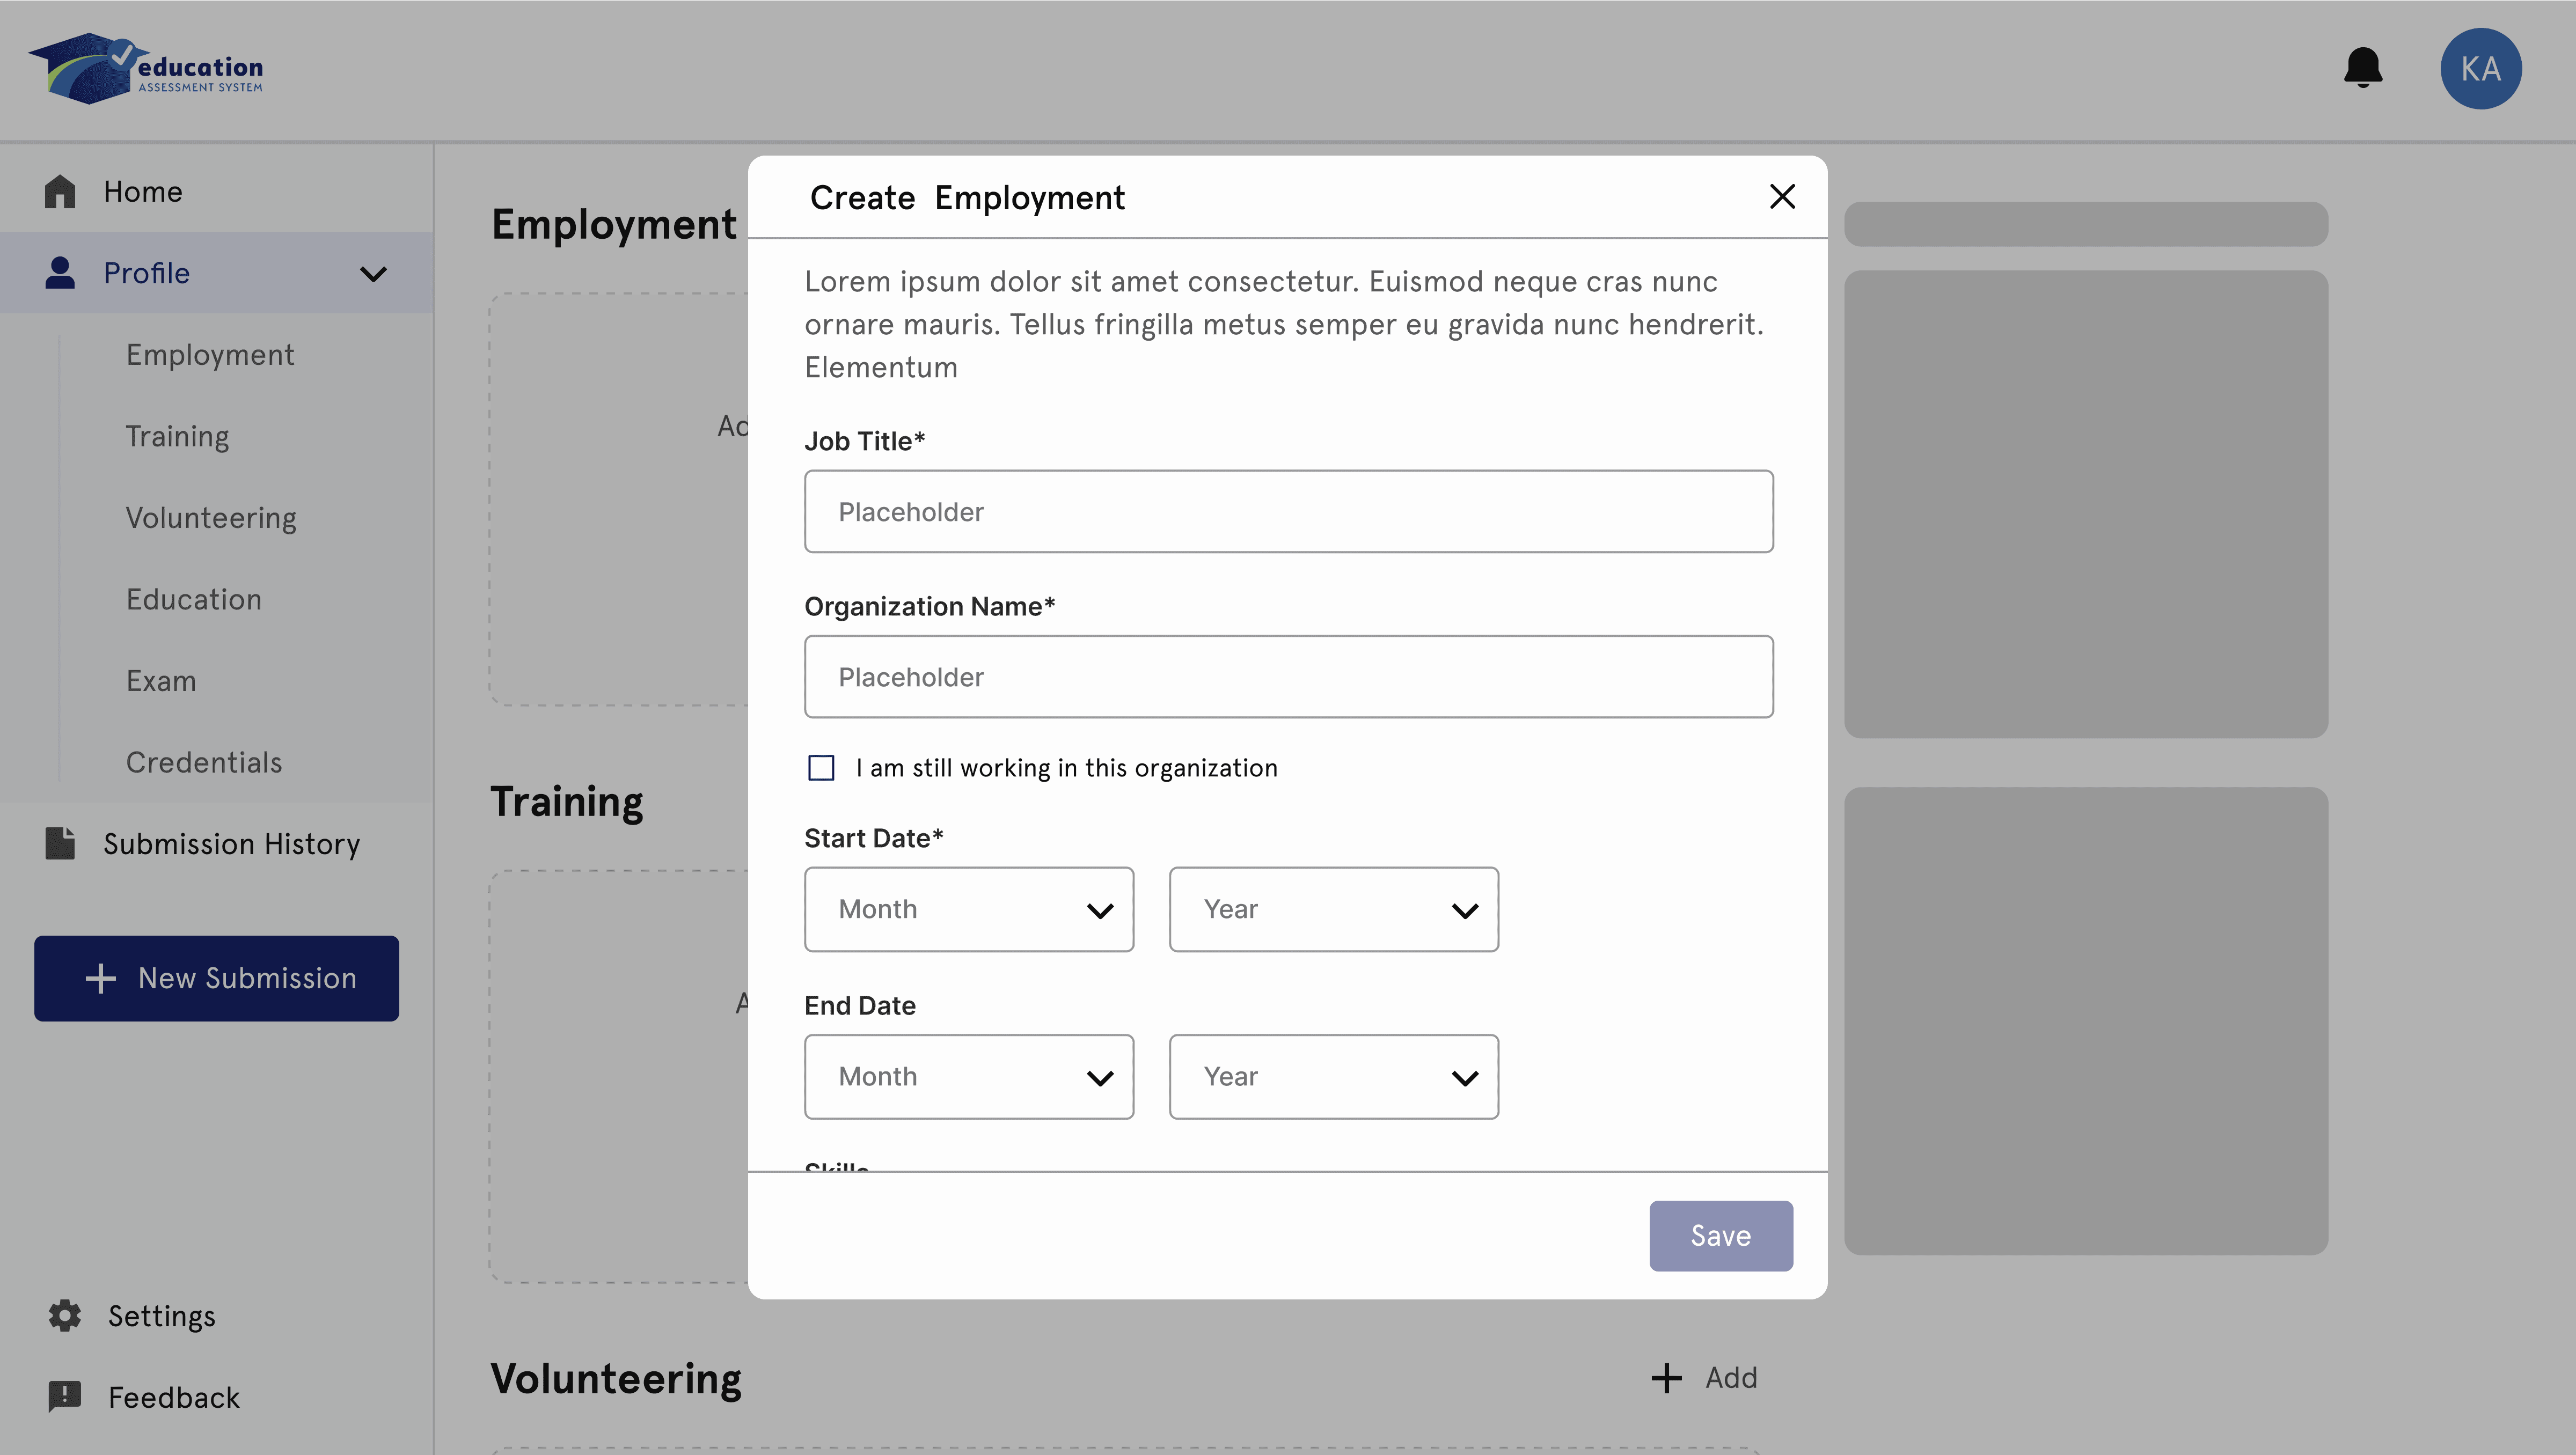Open End Date Month dropdown

click(968, 1077)
